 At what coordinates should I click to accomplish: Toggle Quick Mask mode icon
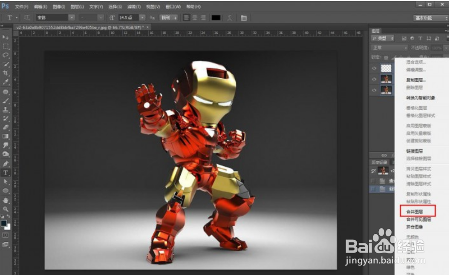(6, 235)
